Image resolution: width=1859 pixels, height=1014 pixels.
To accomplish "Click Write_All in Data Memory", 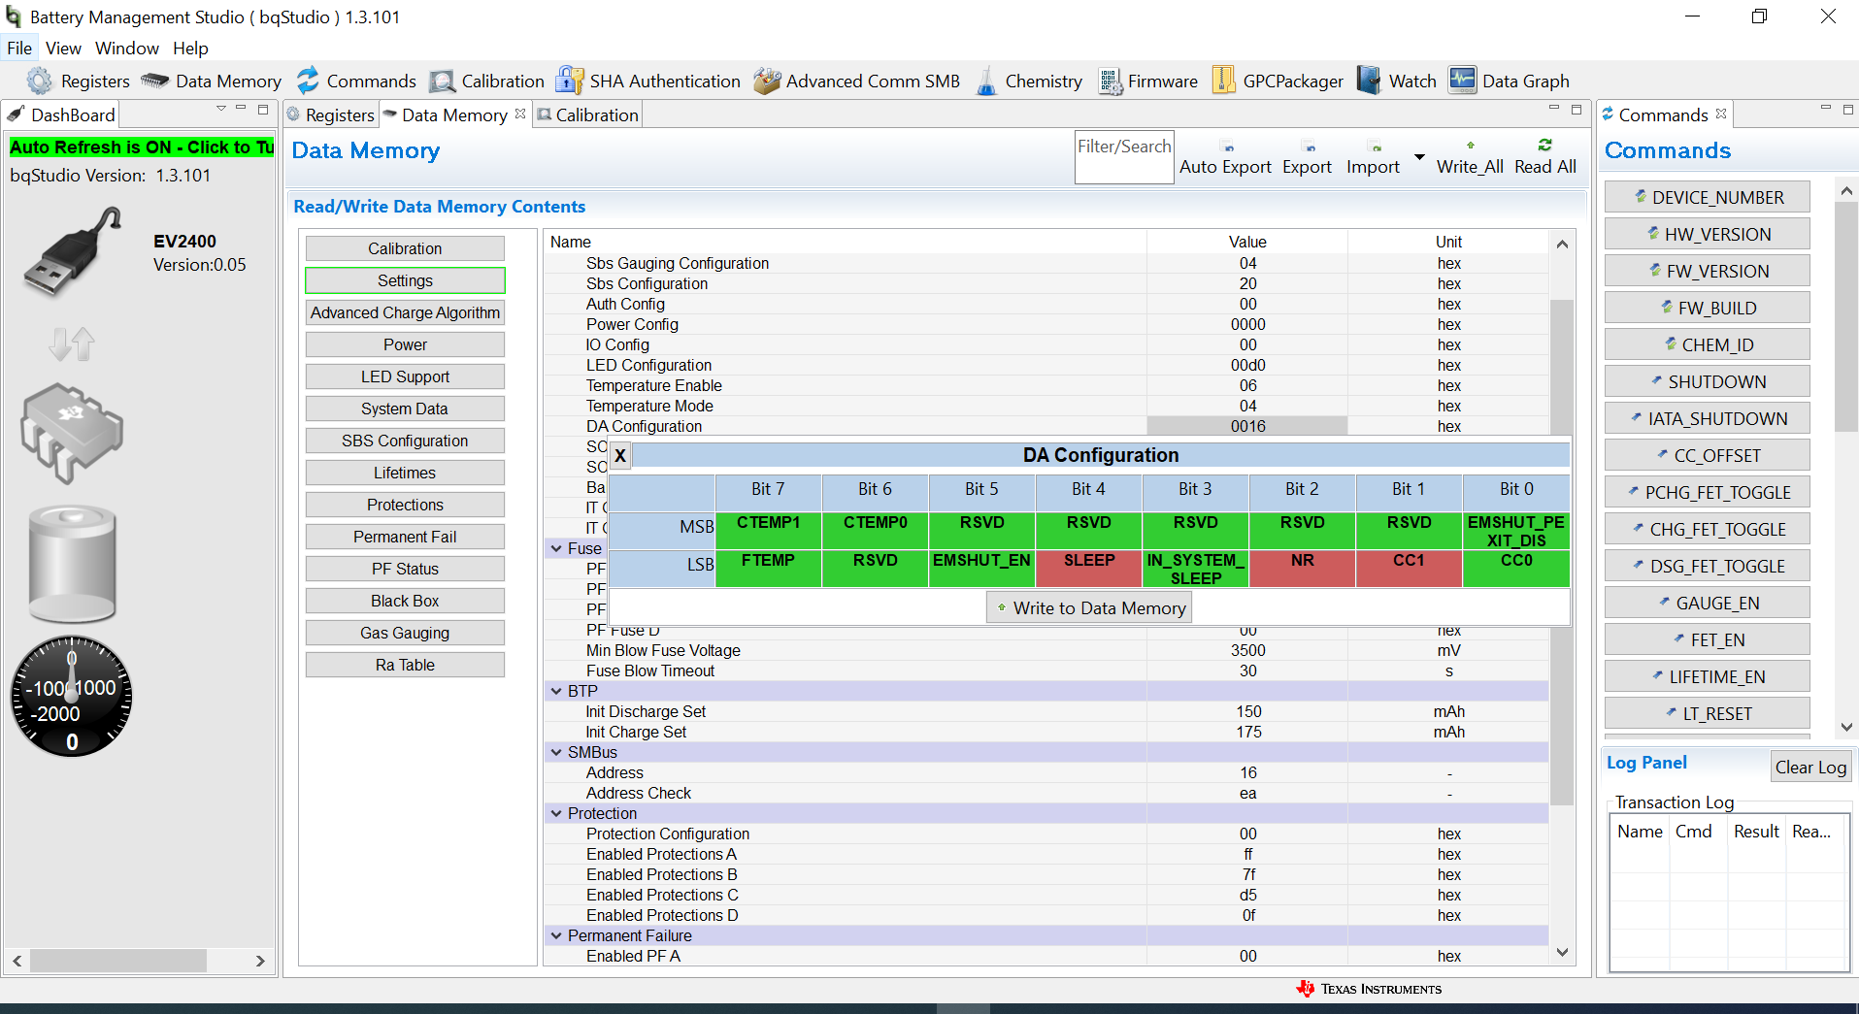I will pos(1470,157).
